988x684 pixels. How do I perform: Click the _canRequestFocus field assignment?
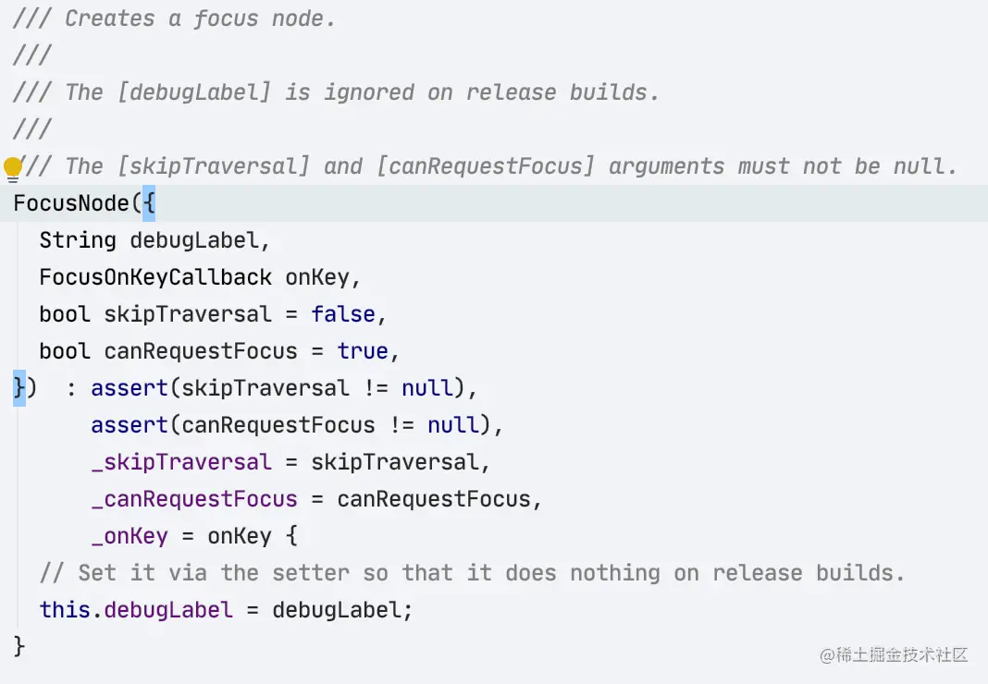(194, 499)
